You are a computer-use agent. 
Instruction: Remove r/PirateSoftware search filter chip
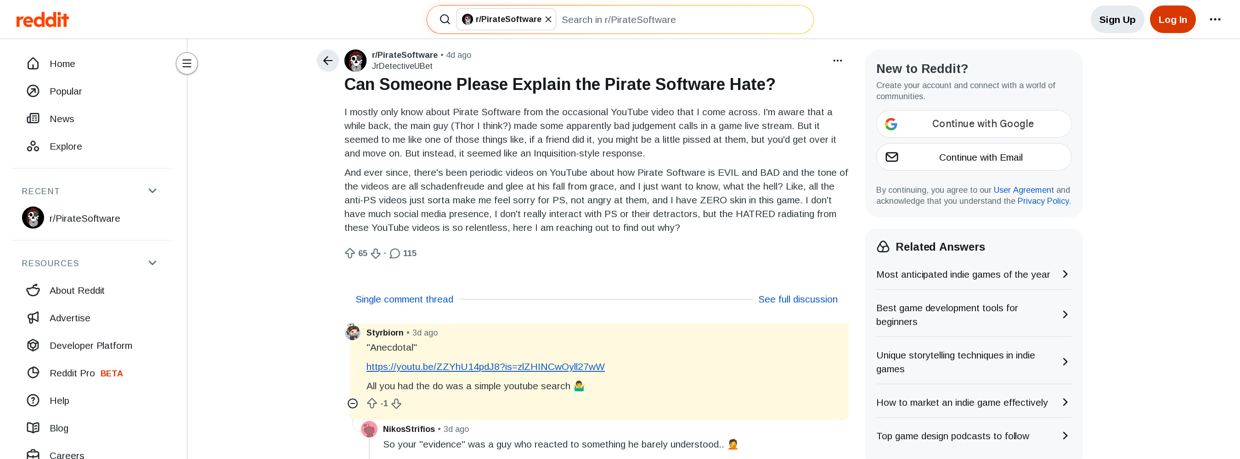click(x=548, y=20)
